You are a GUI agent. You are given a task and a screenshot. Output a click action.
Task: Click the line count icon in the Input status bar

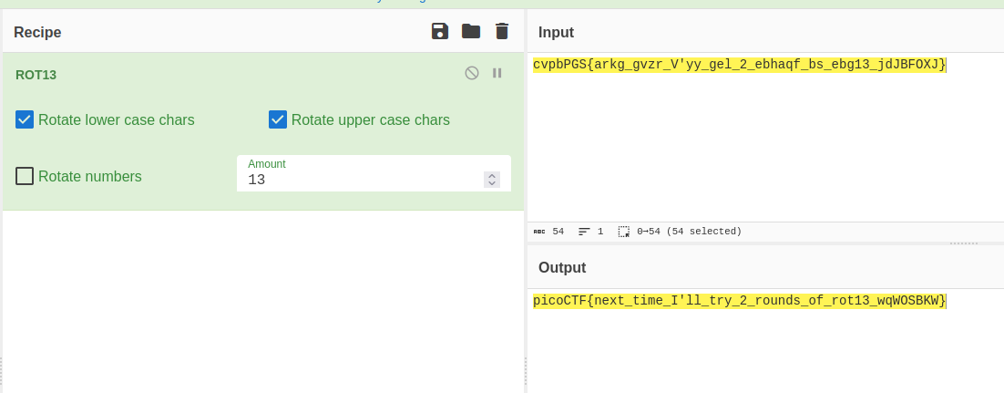tap(584, 232)
